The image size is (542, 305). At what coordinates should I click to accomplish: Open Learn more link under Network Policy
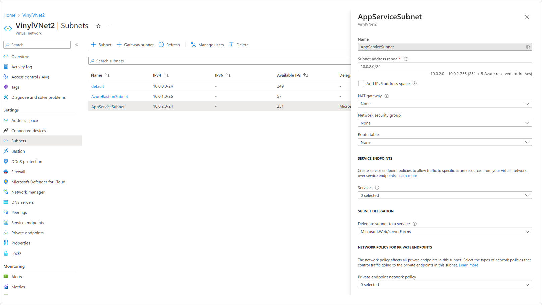coord(469,265)
